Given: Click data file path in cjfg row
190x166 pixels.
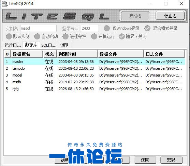Looking at the screenshot, I should point(120,89).
